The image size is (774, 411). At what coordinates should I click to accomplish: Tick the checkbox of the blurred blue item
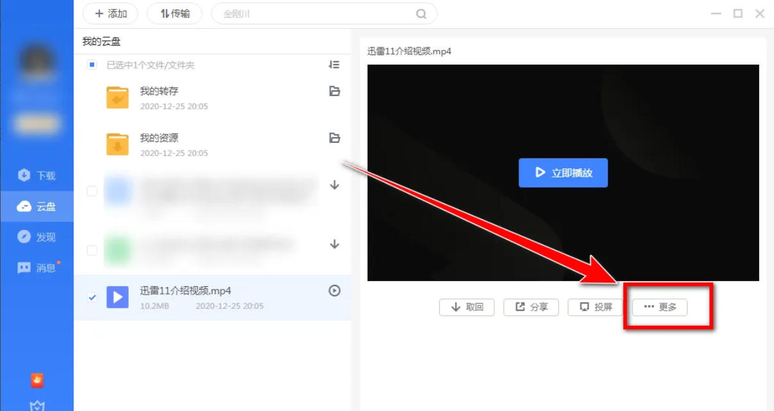(92, 191)
